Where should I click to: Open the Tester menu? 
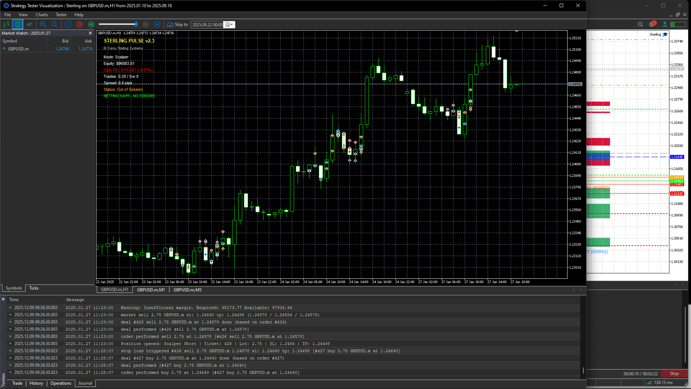click(x=61, y=15)
